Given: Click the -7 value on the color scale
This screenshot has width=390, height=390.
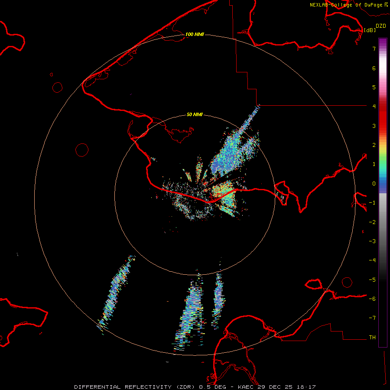Looking at the screenshot, I should pos(372,318).
